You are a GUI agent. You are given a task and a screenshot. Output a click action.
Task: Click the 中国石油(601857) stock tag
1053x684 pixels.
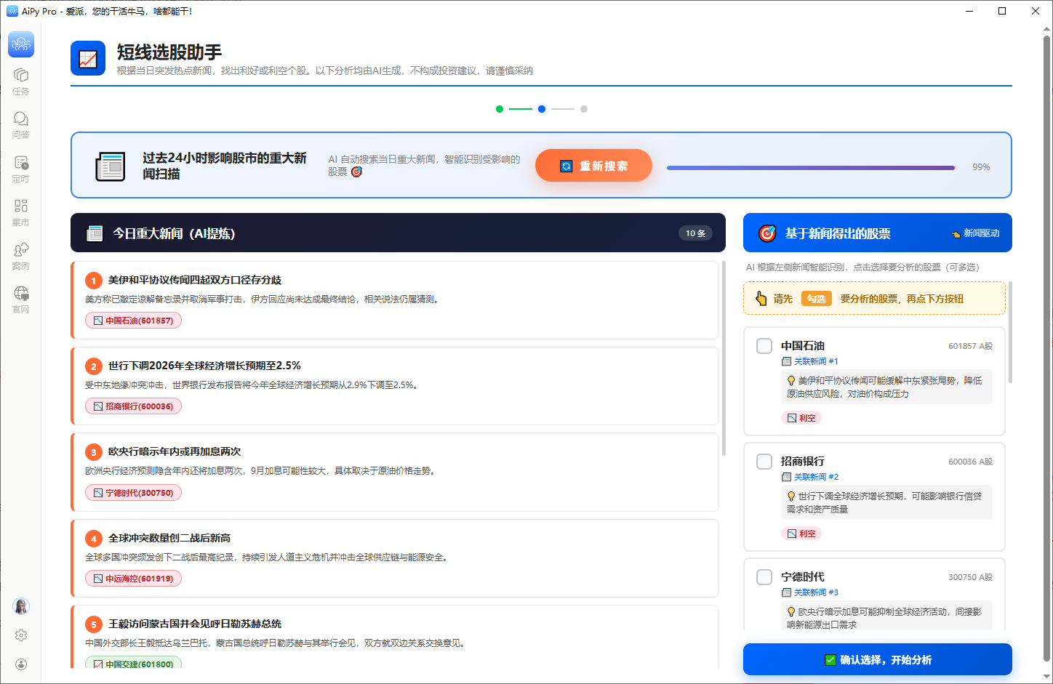(x=133, y=321)
